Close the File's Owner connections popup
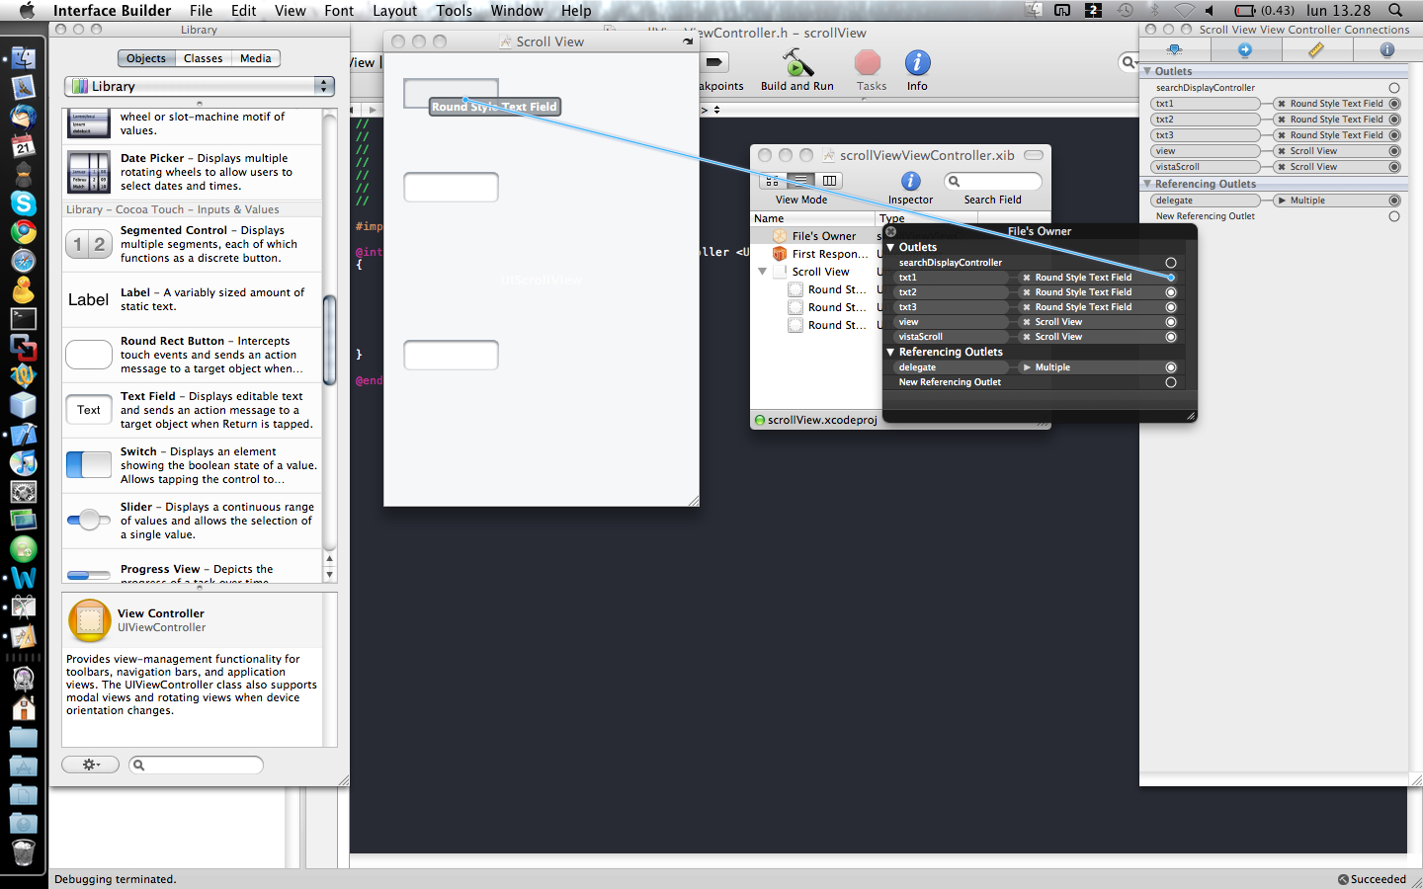Screen dimensions: 1423x889 point(891,231)
